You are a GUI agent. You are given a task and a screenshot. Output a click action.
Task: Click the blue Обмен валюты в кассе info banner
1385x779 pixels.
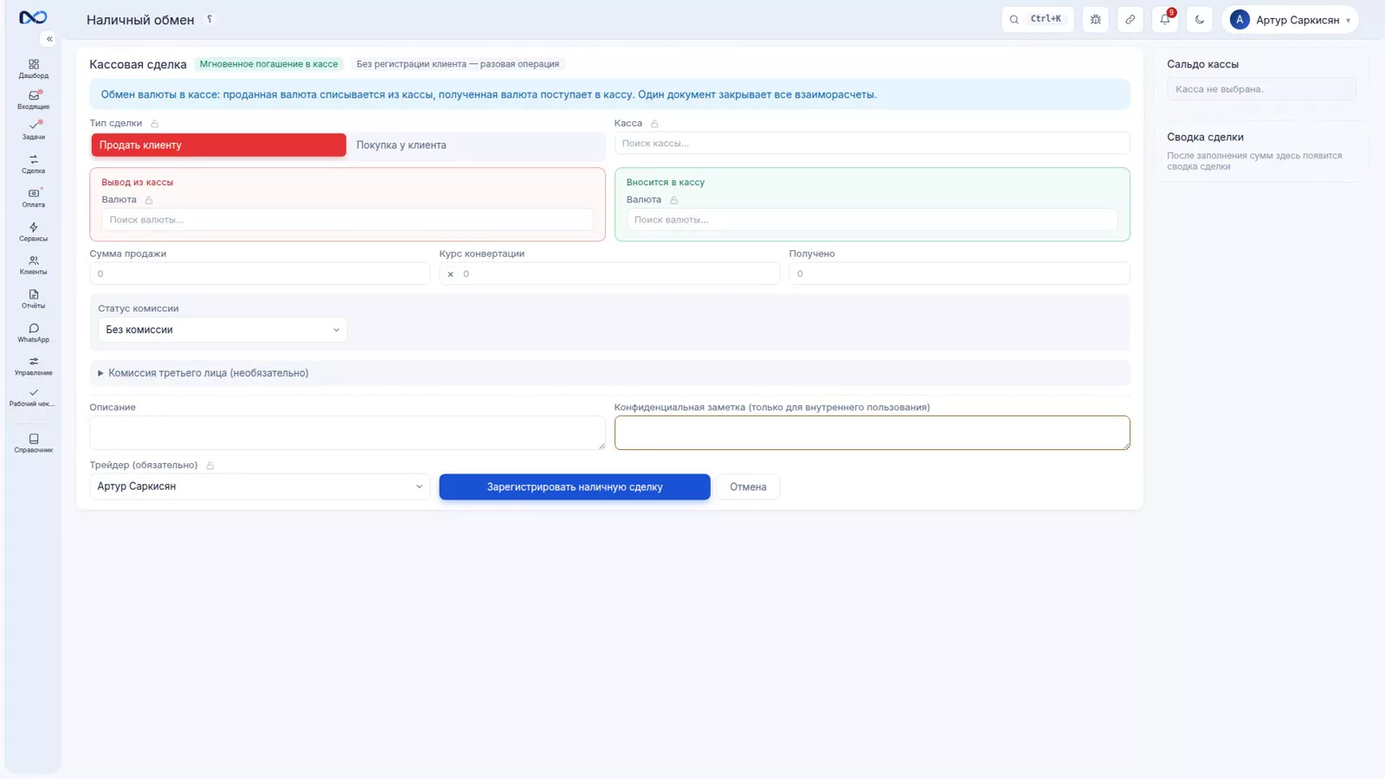coord(609,94)
